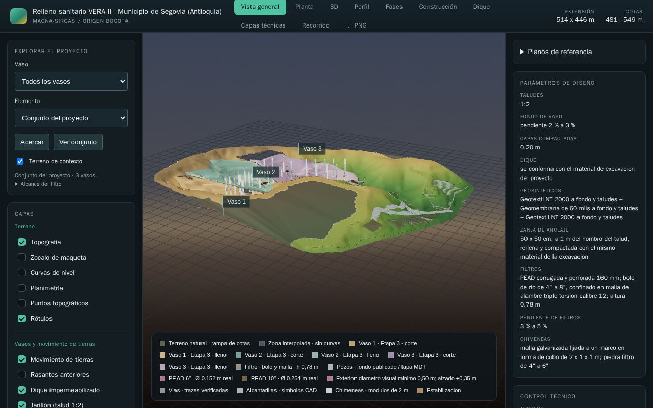Click MAGNA-SIRGAS / ORIGEN BOGOTA subtitle
The height and width of the screenshot is (408, 653).
[x=81, y=21]
